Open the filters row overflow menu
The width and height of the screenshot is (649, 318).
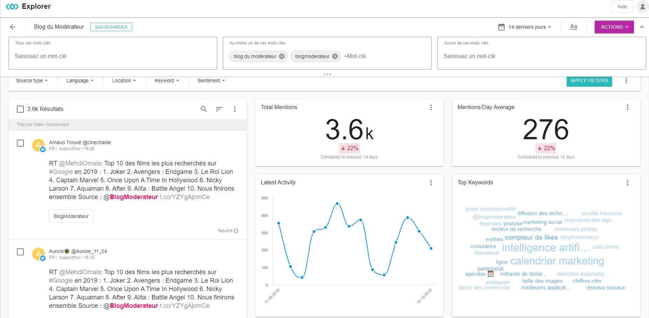pos(626,80)
